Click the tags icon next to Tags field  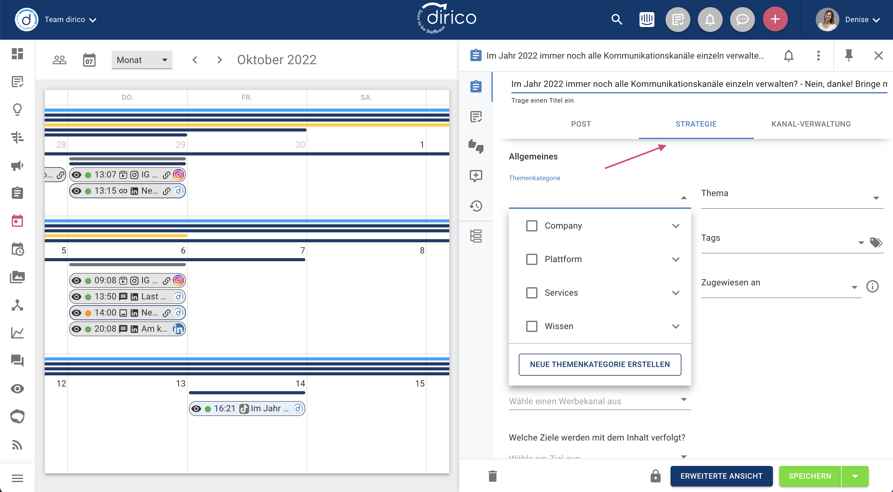tap(876, 243)
